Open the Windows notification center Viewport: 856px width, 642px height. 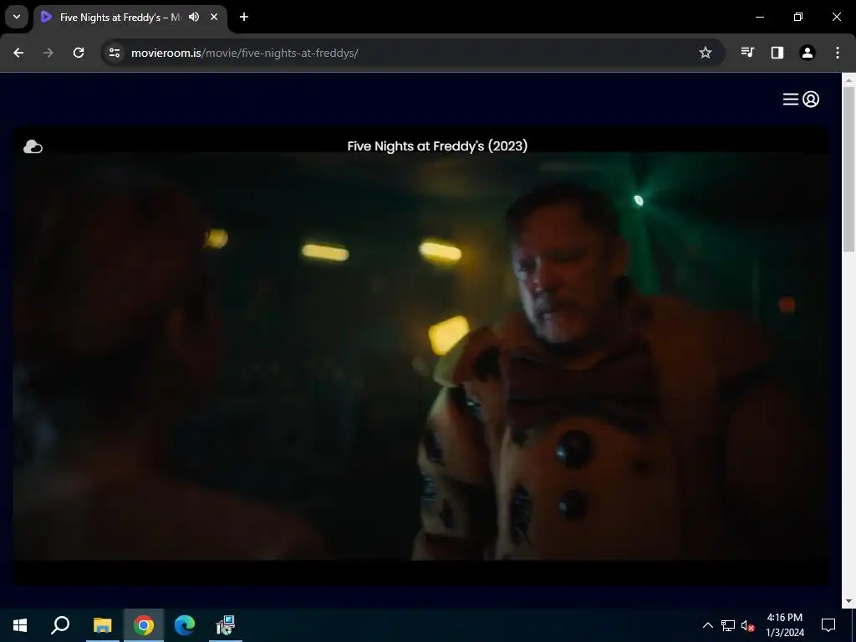pos(828,625)
